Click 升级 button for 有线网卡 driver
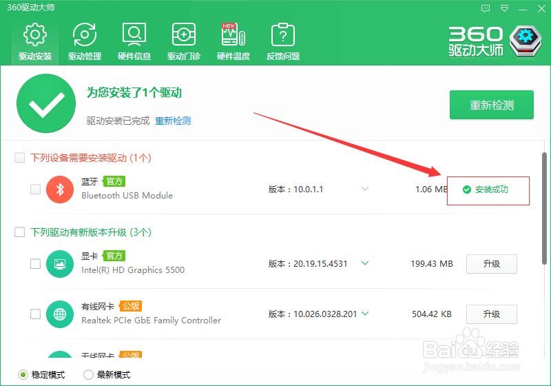The height and width of the screenshot is (386, 551). pos(492,314)
